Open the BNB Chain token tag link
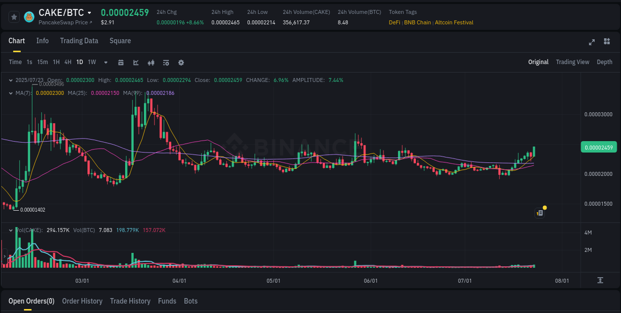The image size is (621, 313). 417,22
